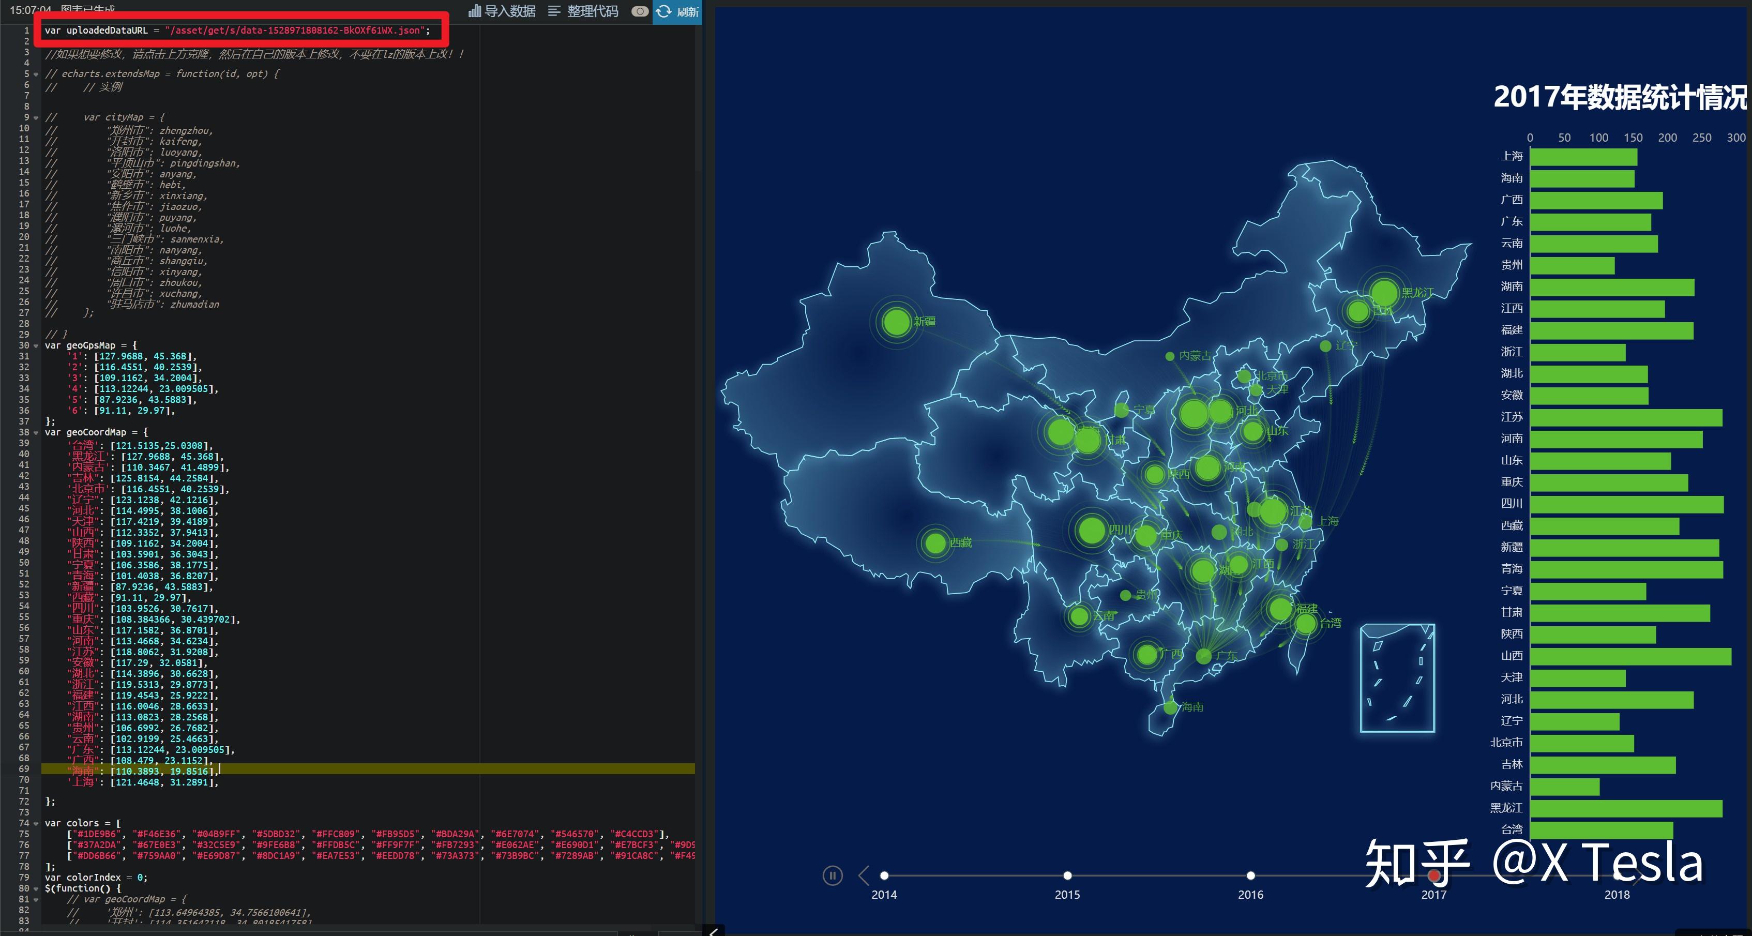This screenshot has height=936, width=1752.
Task: Click the 内蒙古 bar in the bar chart
Action: pos(1564,787)
